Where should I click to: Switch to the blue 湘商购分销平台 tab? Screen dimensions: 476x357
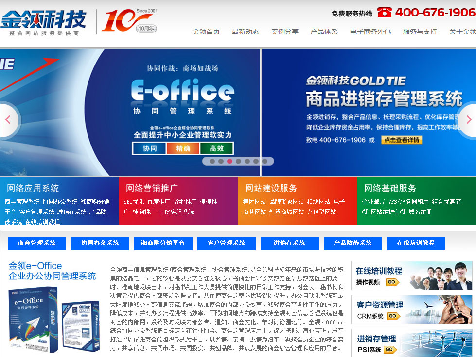tap(163, 243)
